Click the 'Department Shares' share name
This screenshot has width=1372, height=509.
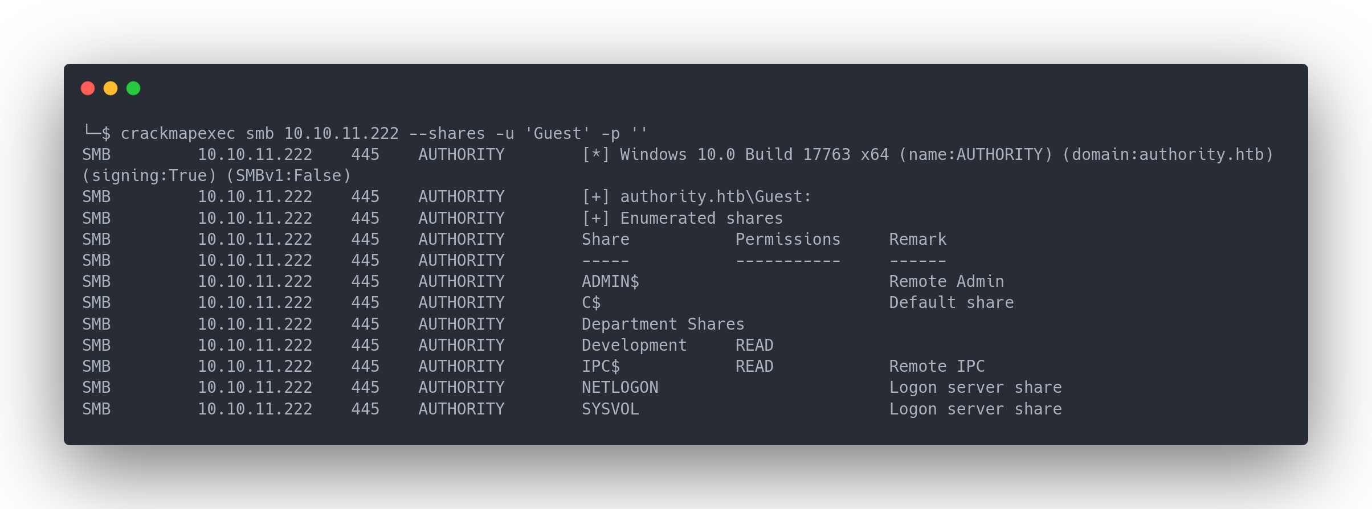[663, 324]
